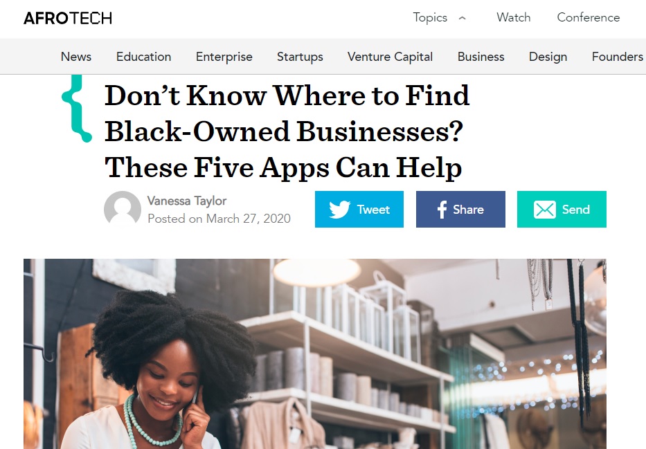Screen dimensions: 646x449
Task: Click the Facebook f icon
Action: coord(442,210)
